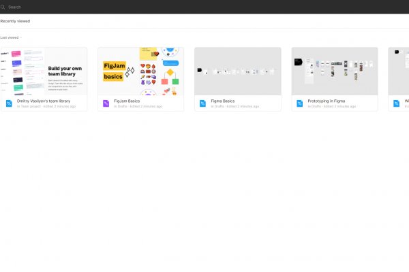409x272 pixels.
Task: Click the Dmitry Vasilyev's team library title
Action: (44, 101)
